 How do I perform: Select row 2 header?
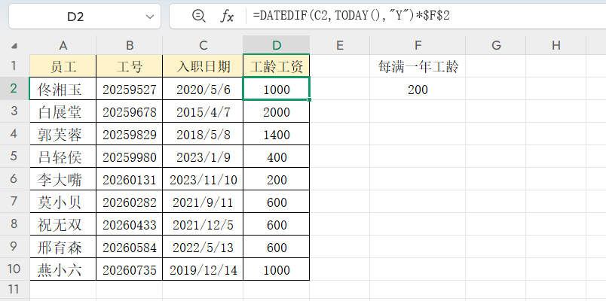pos(14,89)
